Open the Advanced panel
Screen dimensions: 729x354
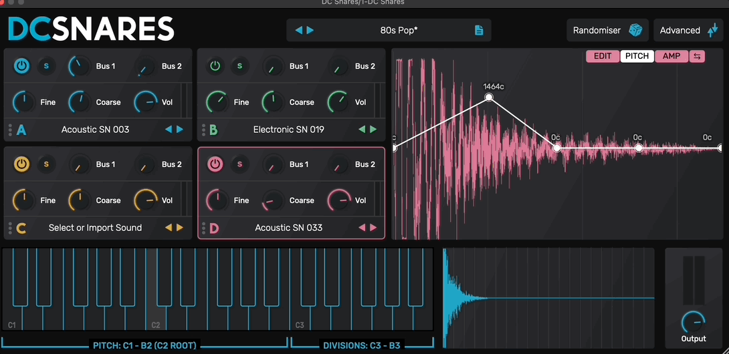click(689, 30)
